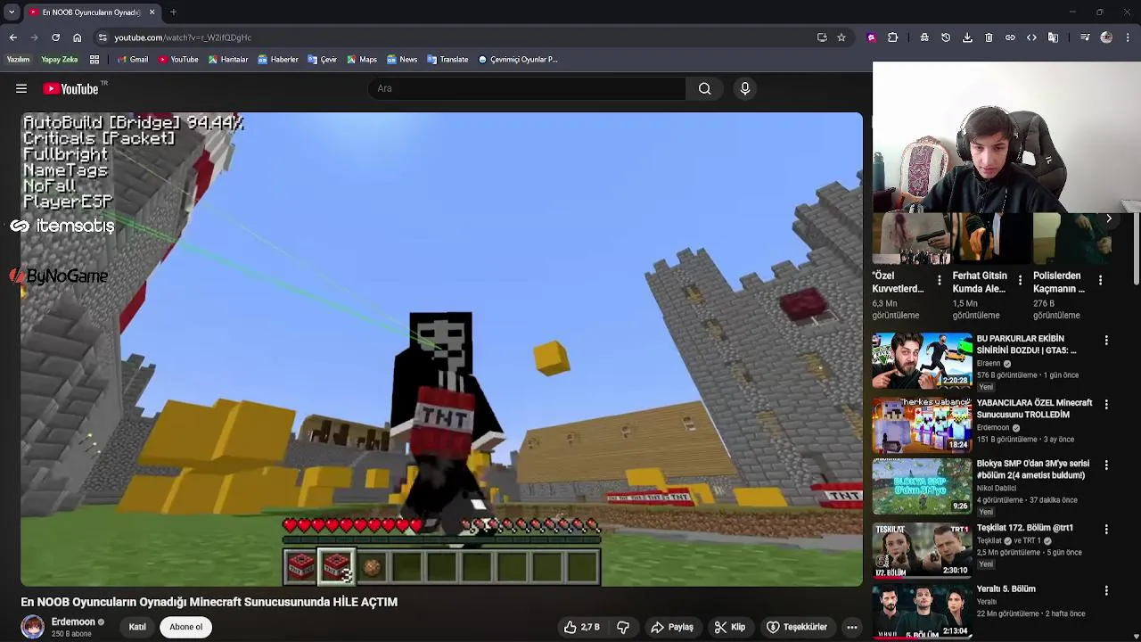Screen dimensions: 1141x642
Task: Click the code brackets extension icon
Action: click(x=1031, y=37)
